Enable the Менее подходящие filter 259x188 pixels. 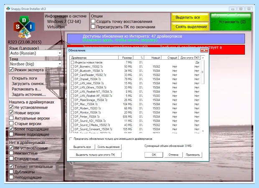click(x=11, y=134)
